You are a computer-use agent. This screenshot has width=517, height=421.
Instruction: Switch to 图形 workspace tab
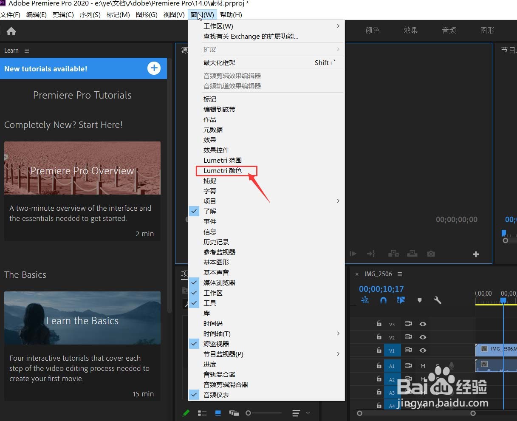point(487,30)
